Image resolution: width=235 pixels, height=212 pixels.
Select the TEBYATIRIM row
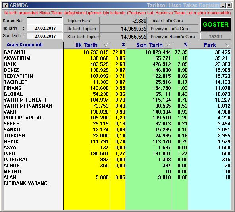click(x=117, y=76)
